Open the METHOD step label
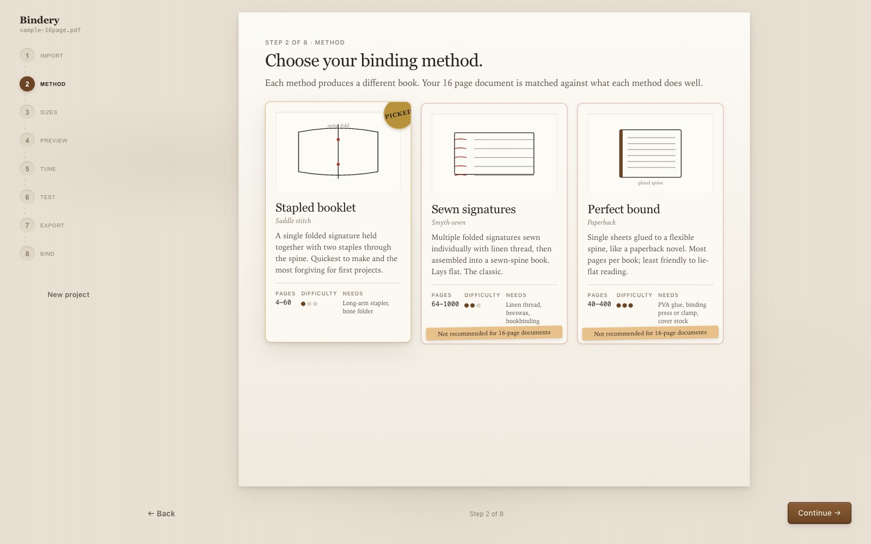 pyautogui.click(x=53, y=84)
